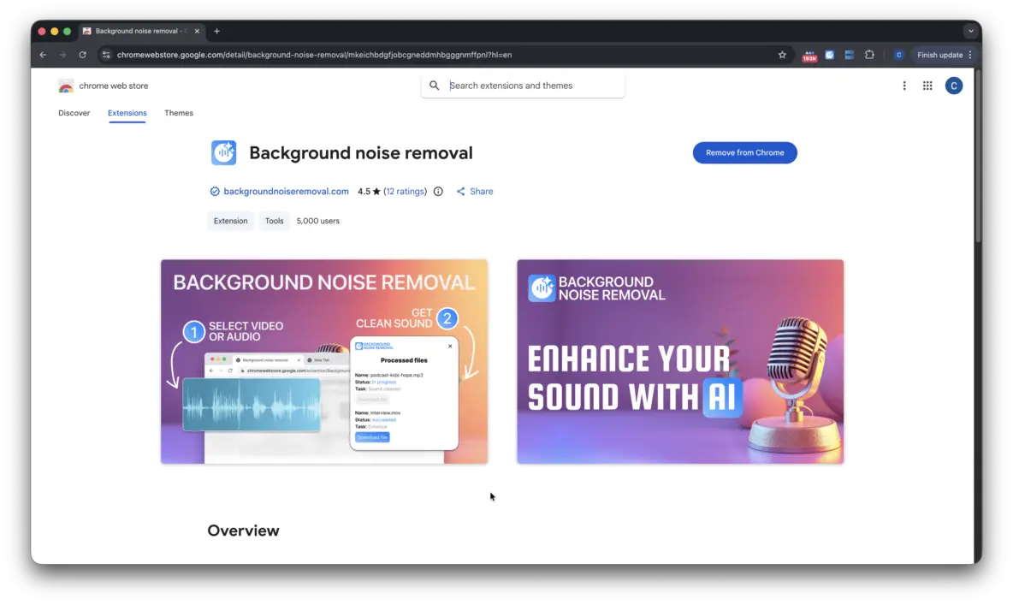Open the Extensions puzzle piece menu
The height and width of the screenshot is (605, 1013).
click(869, 55)
